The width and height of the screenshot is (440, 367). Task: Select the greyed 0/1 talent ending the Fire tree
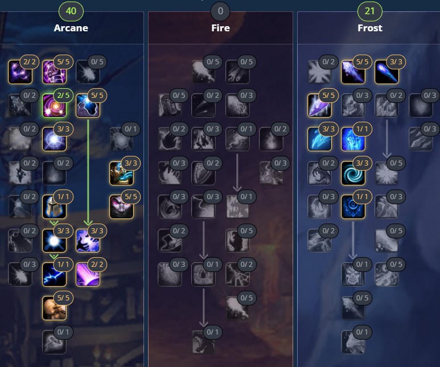(203, 342)
